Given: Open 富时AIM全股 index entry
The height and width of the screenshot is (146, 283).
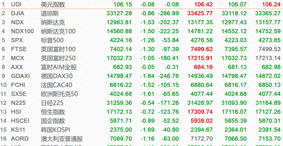Looking at the screenshot, I should (x=59, y=67).
